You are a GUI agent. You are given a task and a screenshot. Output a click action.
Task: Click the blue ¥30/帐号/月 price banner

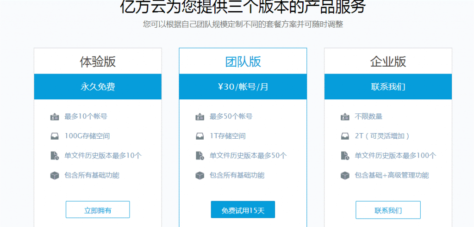(243, 86)
